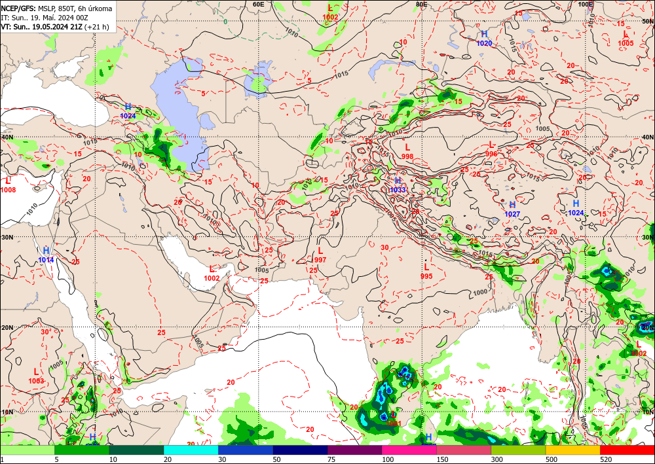Click the '100E' longitude label
655x464 pixels.
point(586,4)
